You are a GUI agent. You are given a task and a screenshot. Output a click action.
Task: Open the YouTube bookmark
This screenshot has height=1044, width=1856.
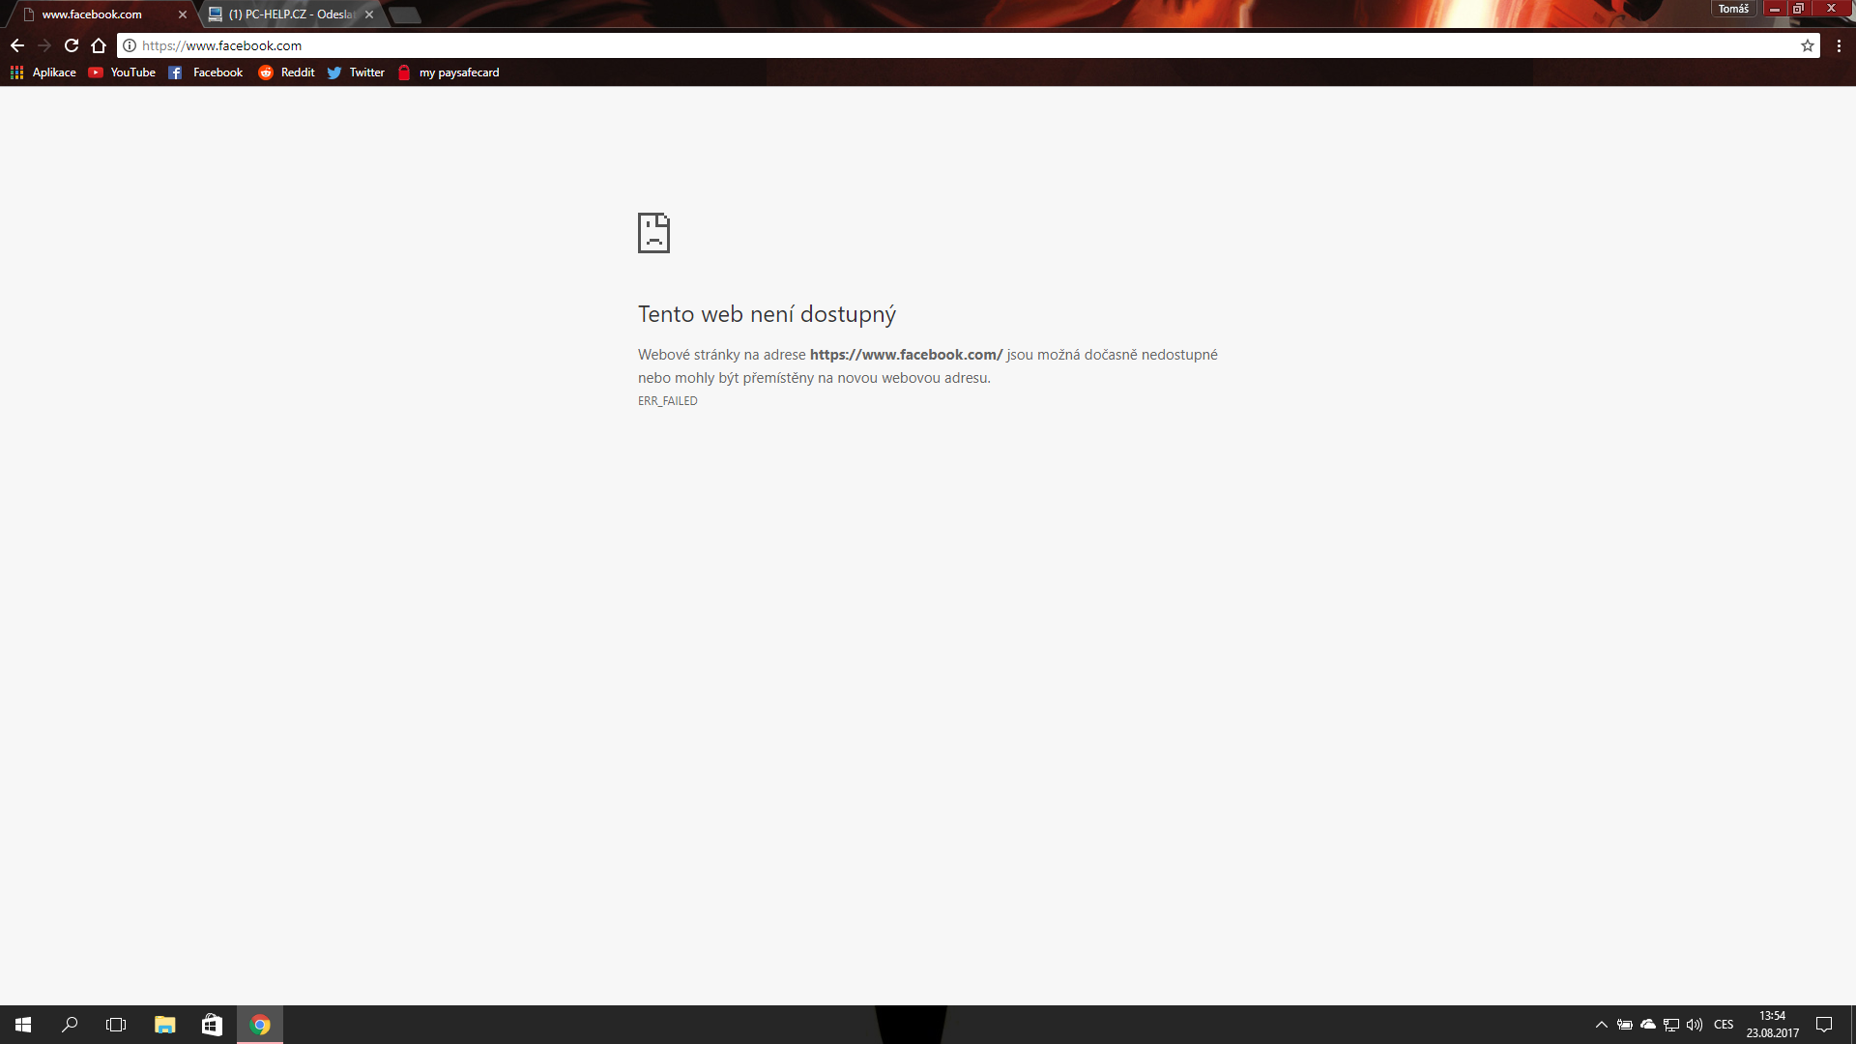[122, 72]
